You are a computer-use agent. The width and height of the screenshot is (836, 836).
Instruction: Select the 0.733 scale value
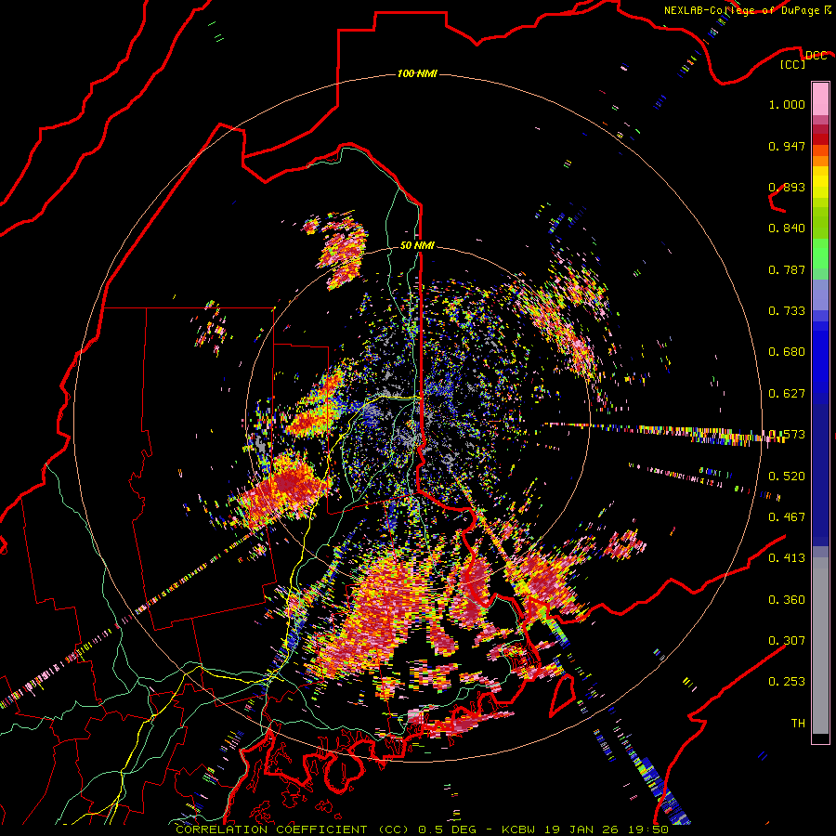click(x=787, y=311)
